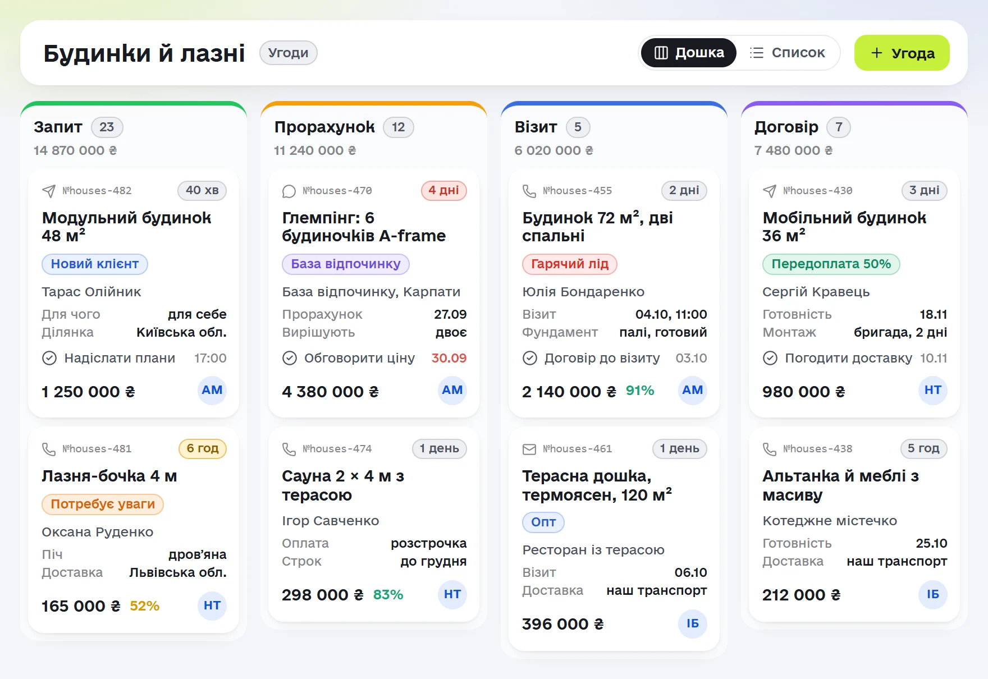Click the phone icon on houses-474 card
The image size is (988, 679).
tap(289, 449)
